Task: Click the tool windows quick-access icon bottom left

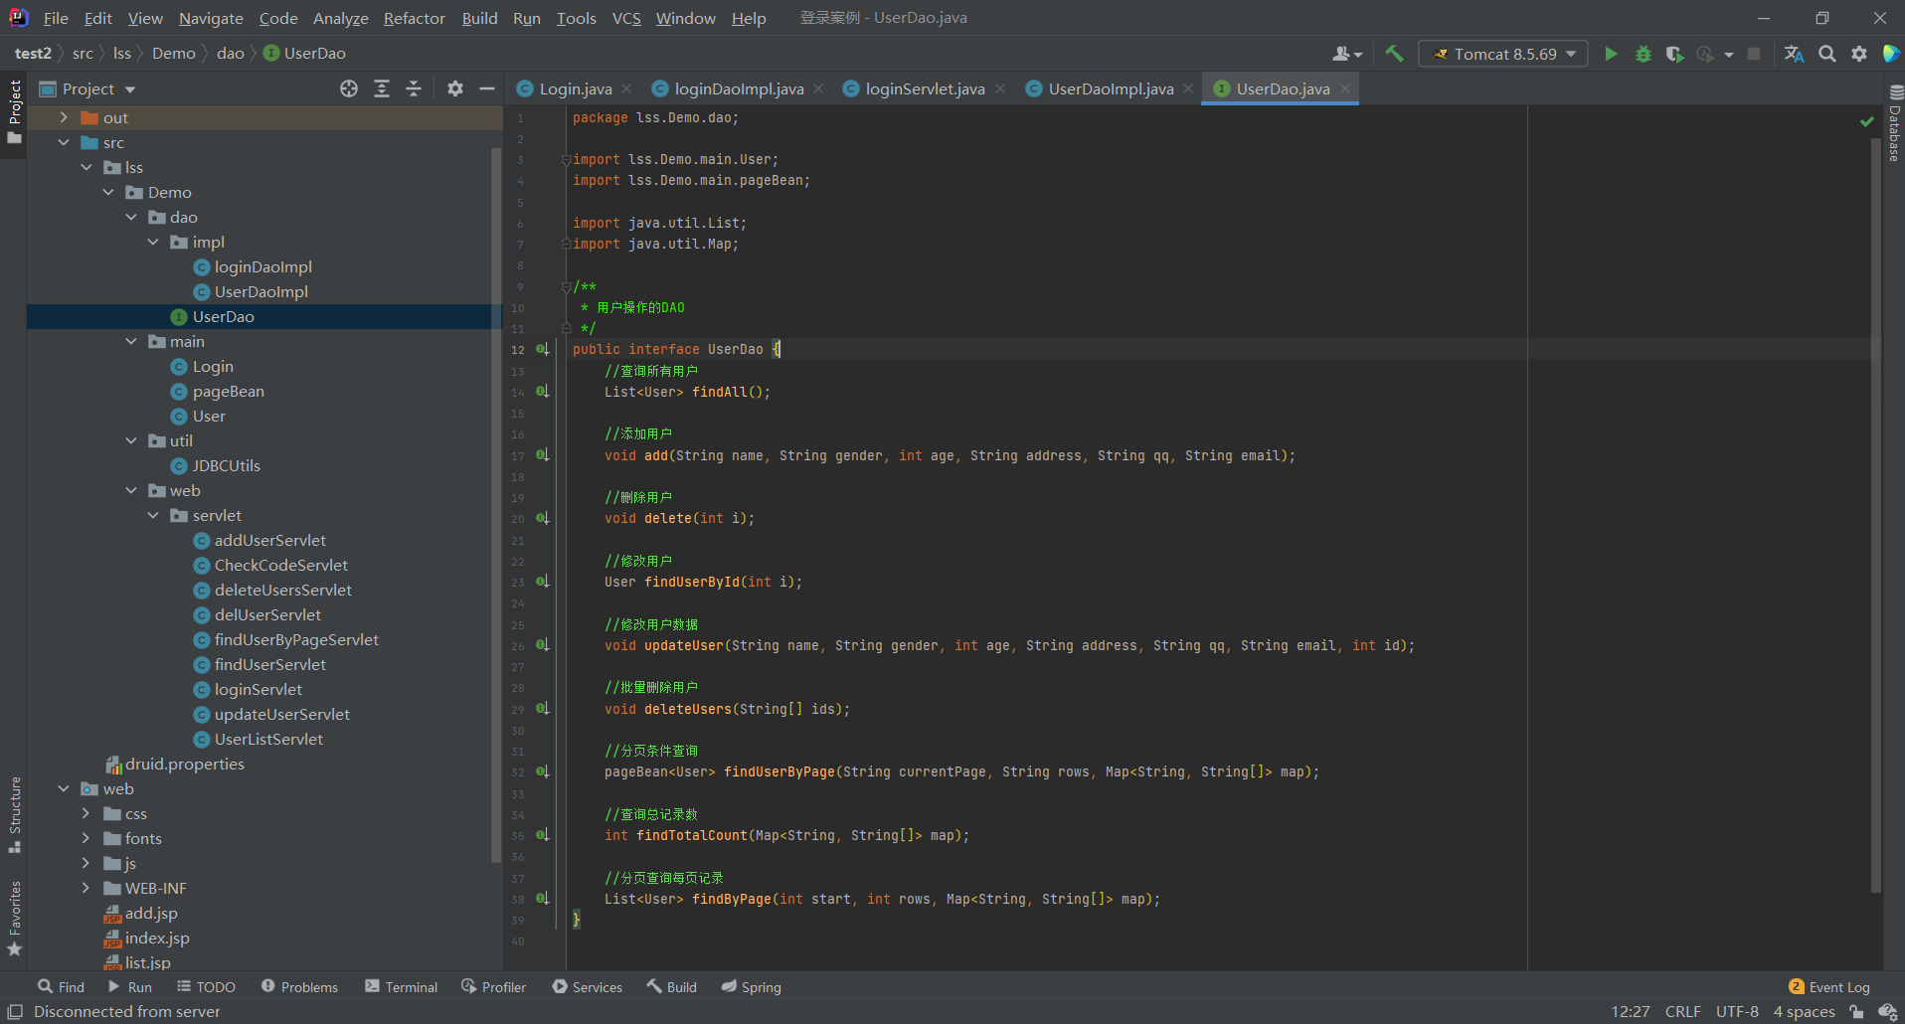Action: [x=15, y=1012]
